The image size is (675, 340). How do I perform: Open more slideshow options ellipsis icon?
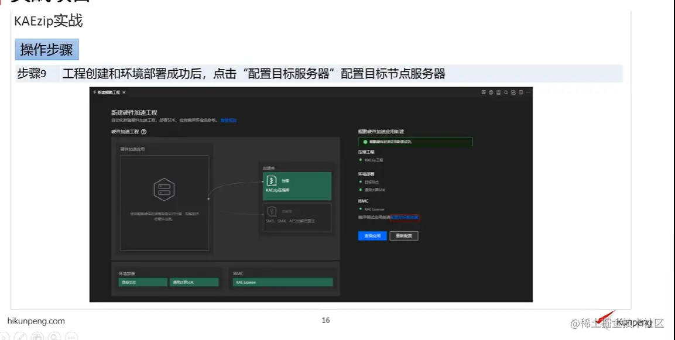click(x=71, y=336)
